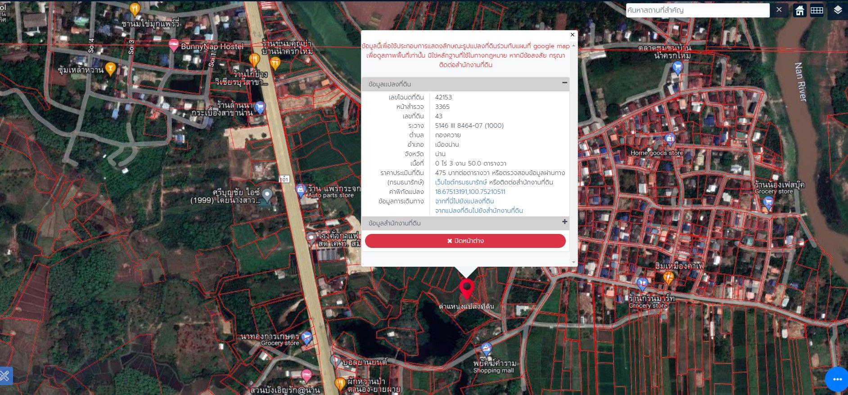The width and height of the screenshot is (848, 395).
Task: Click the ข้อมูลสำนักงานที่ดิน section header
Action: [x=465, y=223]
